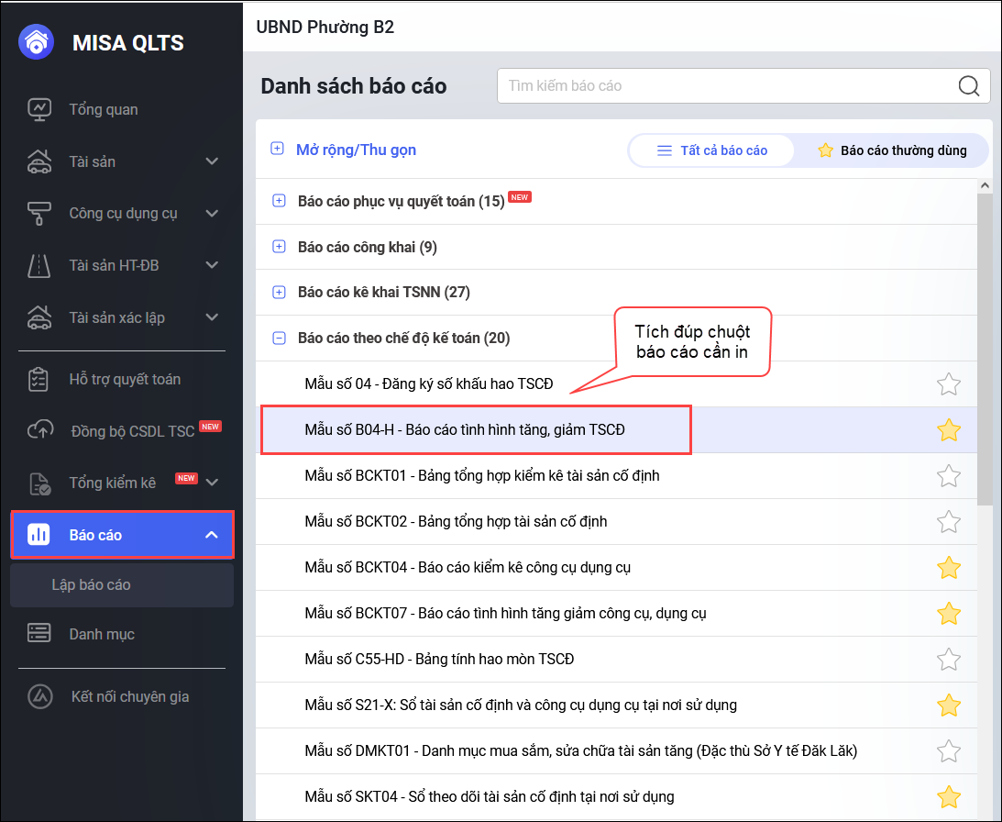Click the report list scrollbar thumb
The width and height of the screenshot is (1002, 822).
[x=985, y=348]
